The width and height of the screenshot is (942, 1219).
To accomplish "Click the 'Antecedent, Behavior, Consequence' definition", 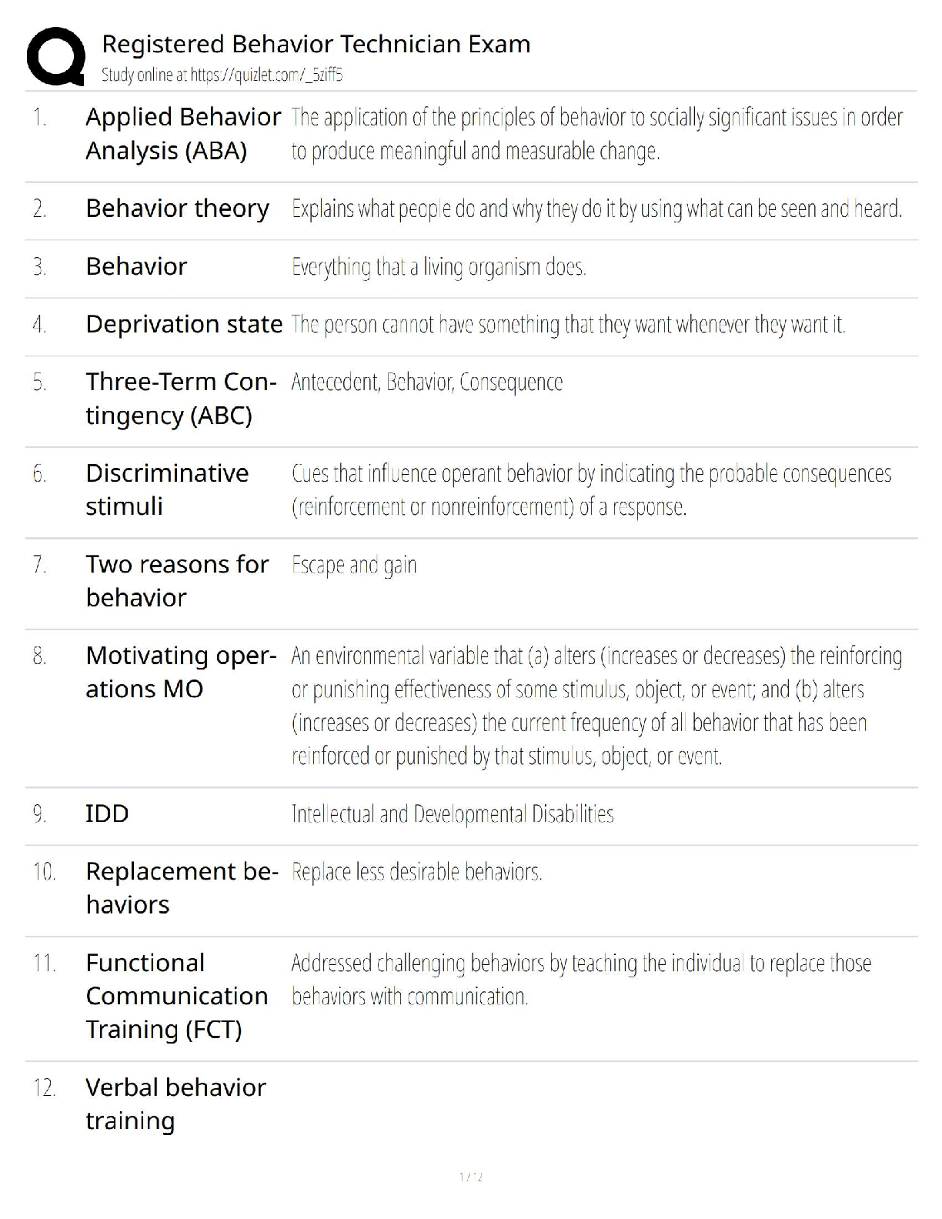I will (426, 382).
